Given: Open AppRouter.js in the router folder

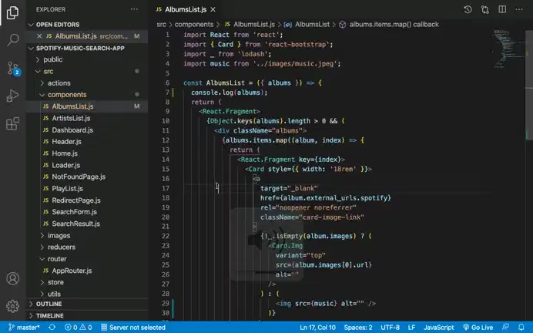Looking at the screenshot, I should [72, 271].
